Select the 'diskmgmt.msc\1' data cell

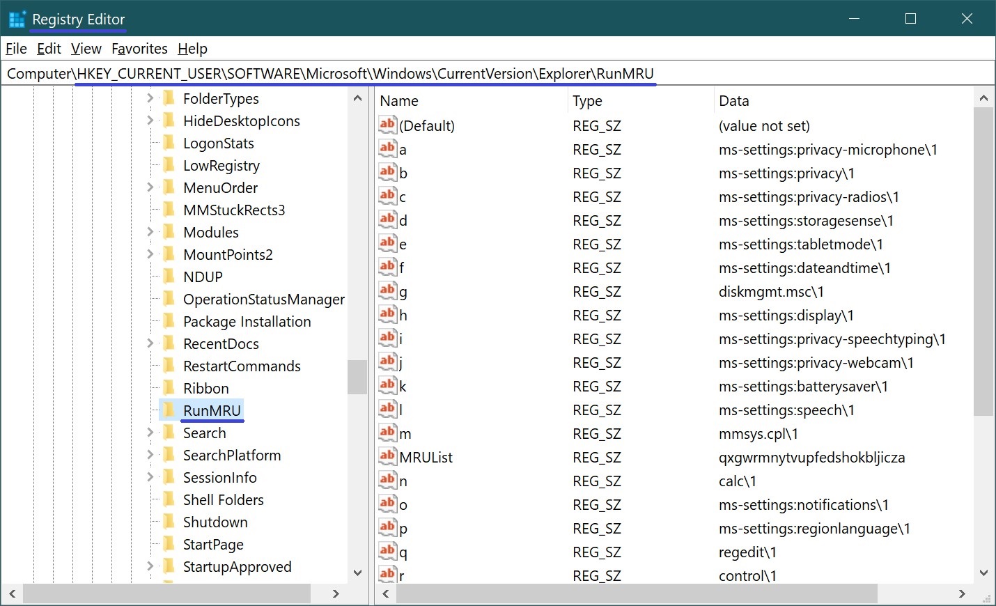[771, 291]
